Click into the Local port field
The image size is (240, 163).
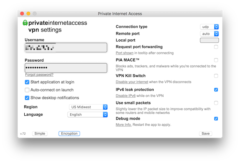click(209, 40)
